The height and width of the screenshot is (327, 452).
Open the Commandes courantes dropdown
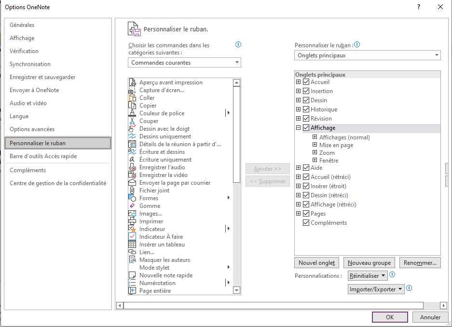coord(184,63)
